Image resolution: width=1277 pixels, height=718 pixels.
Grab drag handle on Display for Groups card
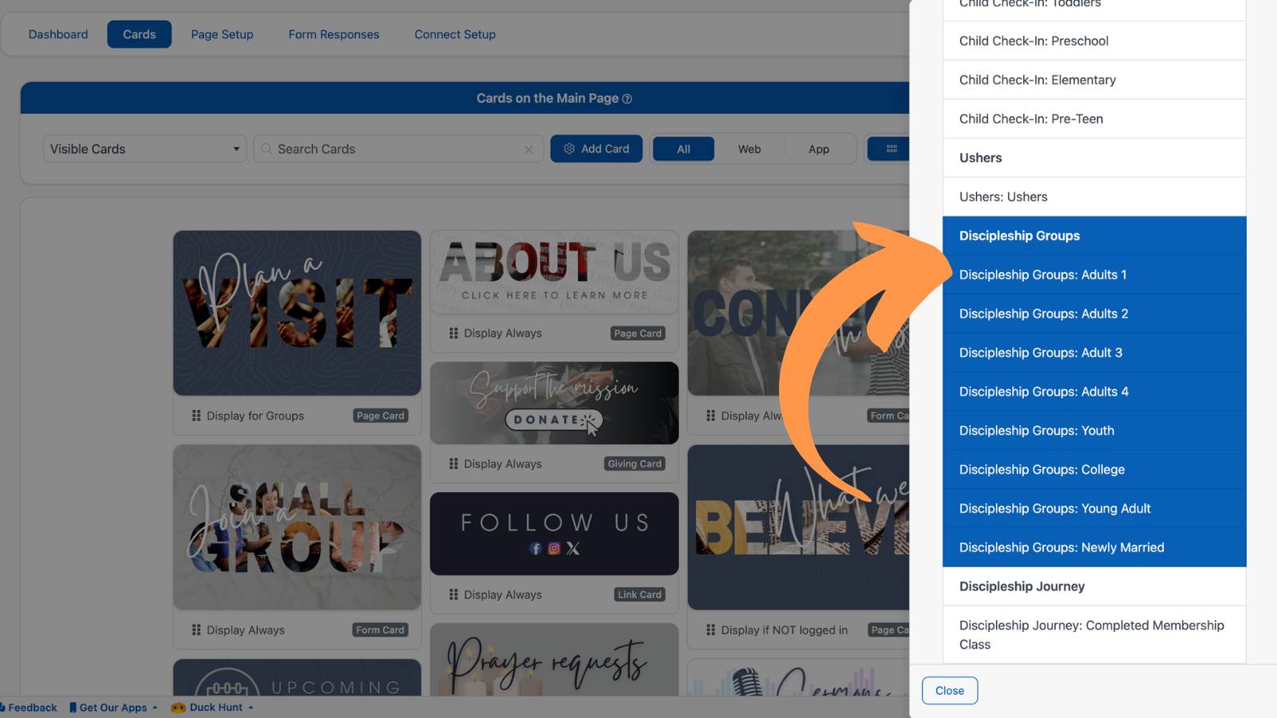(x=196, y=416)
